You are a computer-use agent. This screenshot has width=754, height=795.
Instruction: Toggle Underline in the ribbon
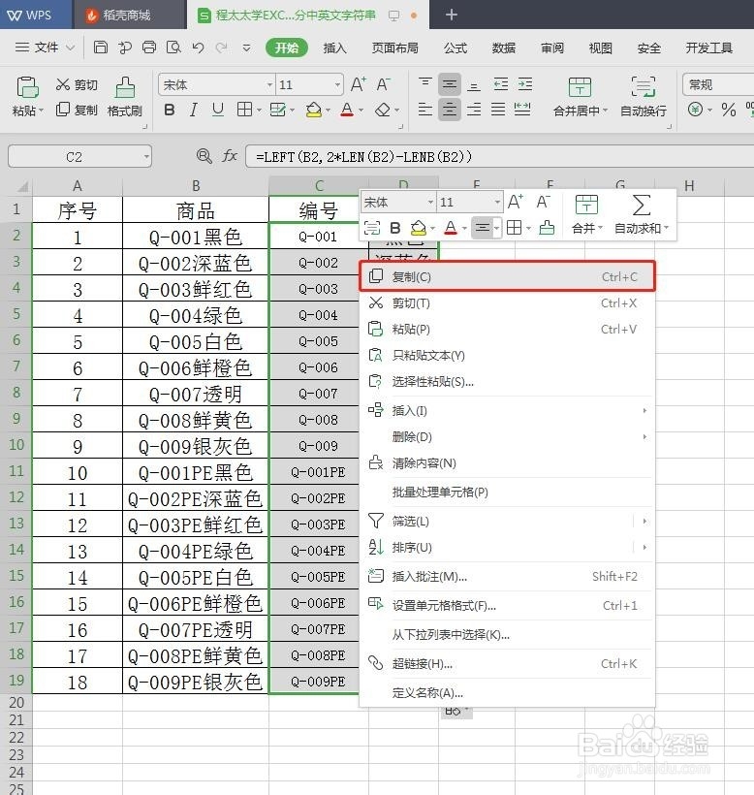(218, 110)
